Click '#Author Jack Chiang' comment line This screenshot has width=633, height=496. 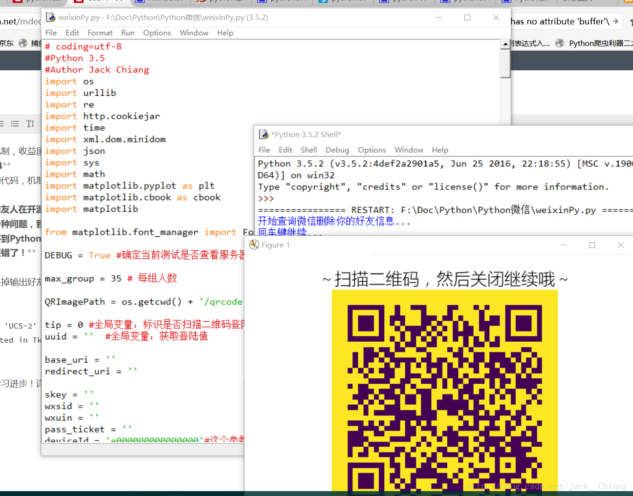97,70
